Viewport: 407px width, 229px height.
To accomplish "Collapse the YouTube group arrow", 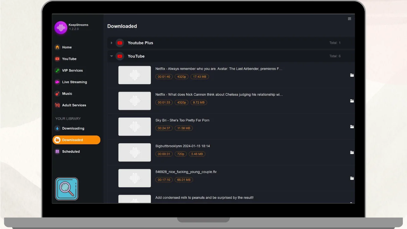I will point(111,56).
